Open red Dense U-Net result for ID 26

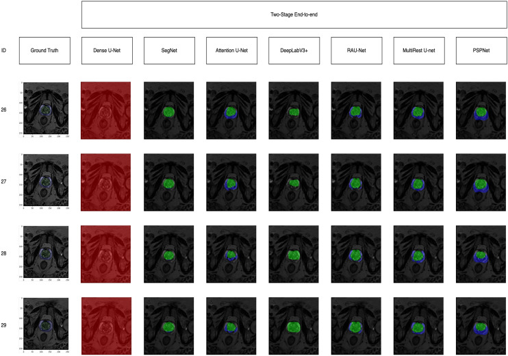105,110
